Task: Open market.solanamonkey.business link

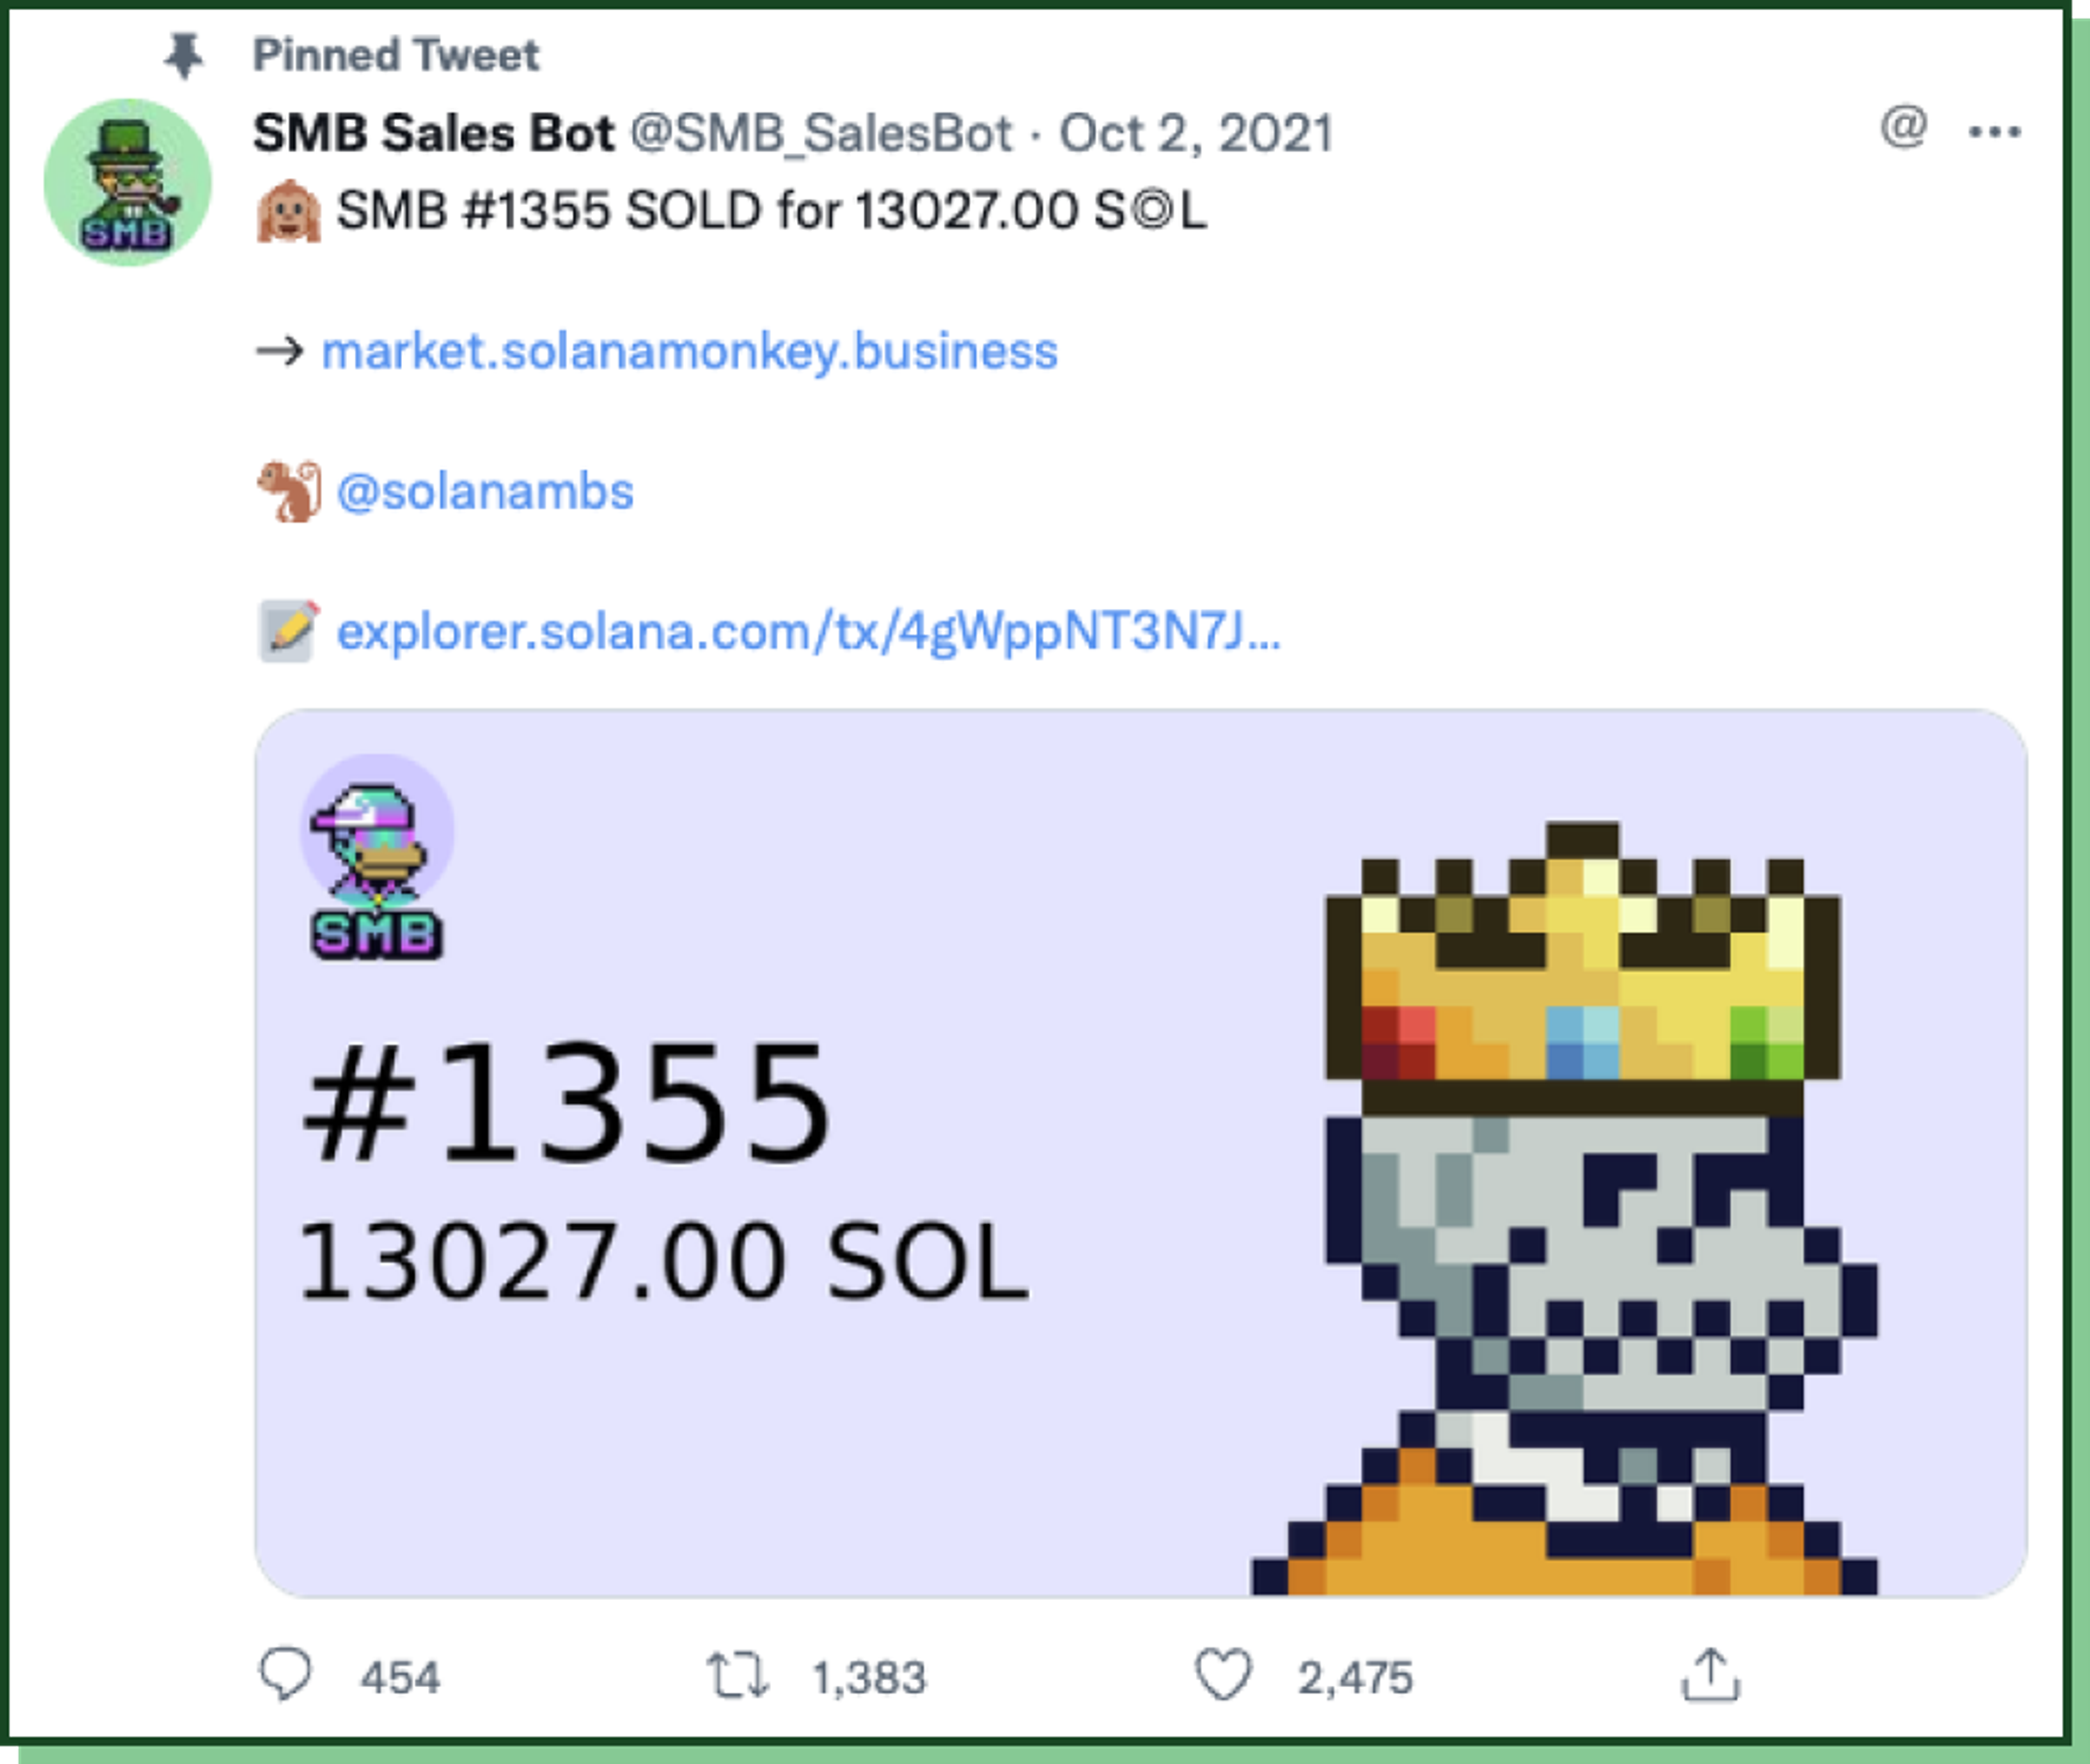Action: [690, 351]
